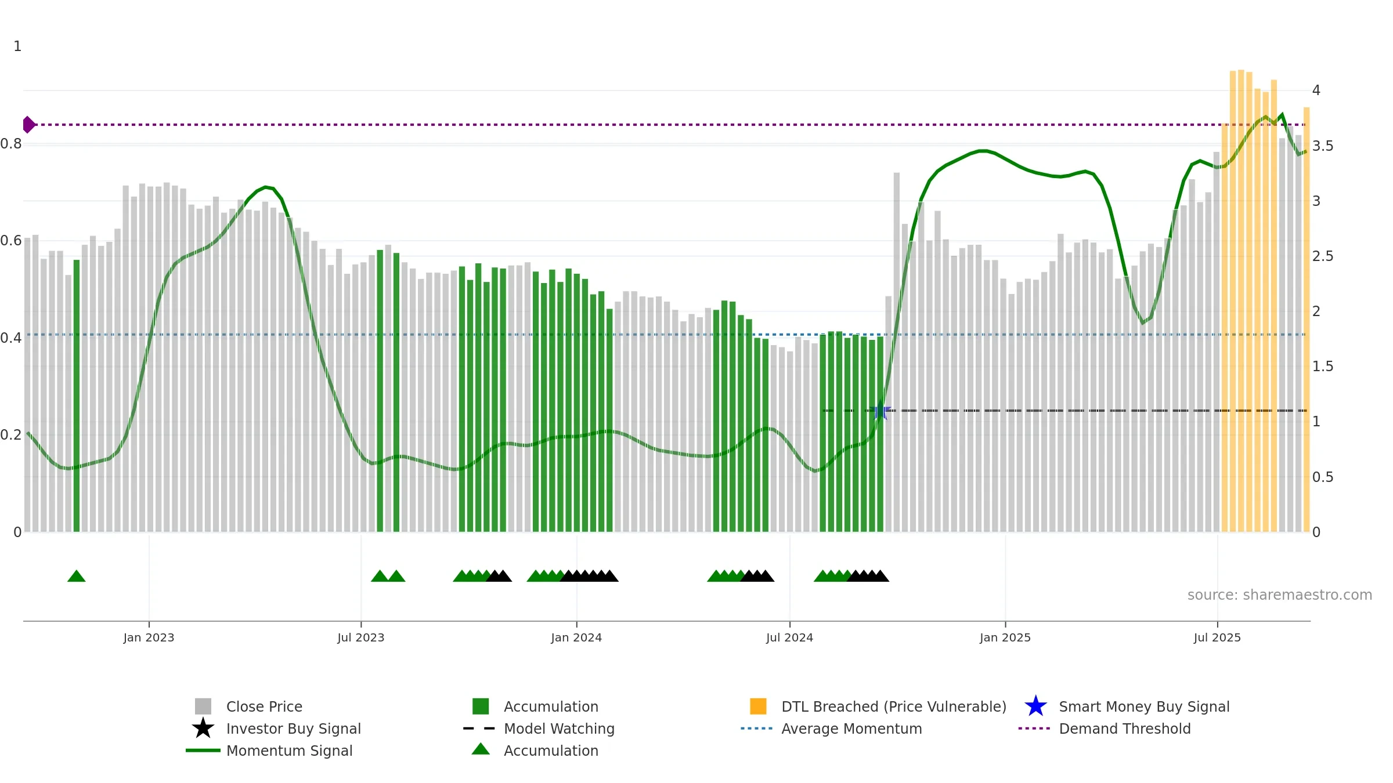The height and width of the screenshot is (783, 1393).
Task: Click the green Momentum Signal line legend icon
Action: pos(203,751)
